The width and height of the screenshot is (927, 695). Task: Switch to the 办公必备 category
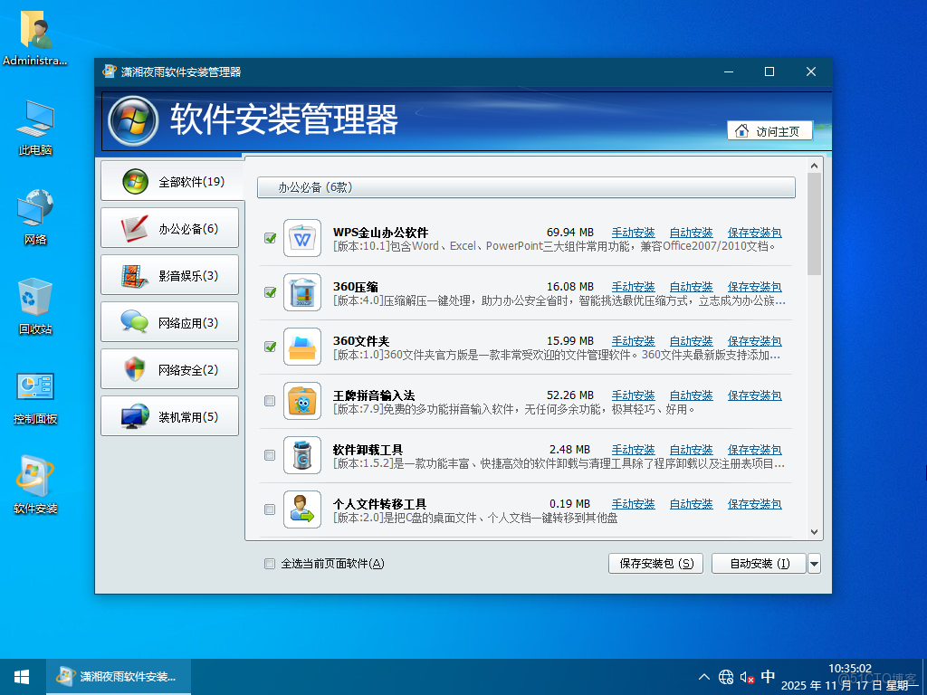pyautogui.click(x=169, y=227)
